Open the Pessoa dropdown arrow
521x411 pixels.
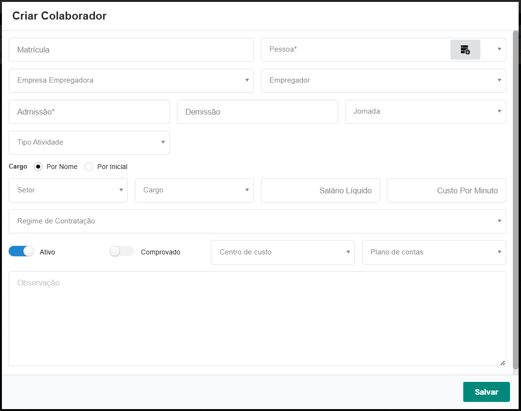pos(499,49)
